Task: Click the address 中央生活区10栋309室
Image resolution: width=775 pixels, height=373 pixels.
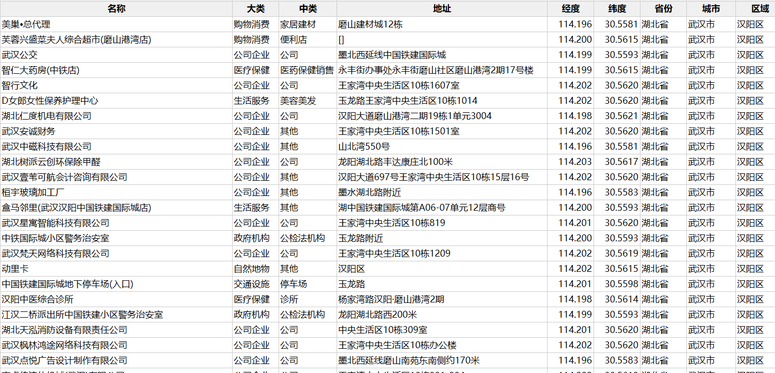Action: pyautogui.click(x=442, y=330)
